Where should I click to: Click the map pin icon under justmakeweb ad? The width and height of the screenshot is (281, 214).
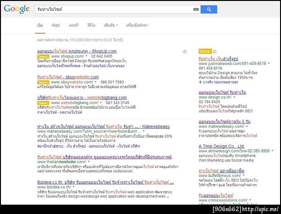pyautogui.click(x=200, y=82)
